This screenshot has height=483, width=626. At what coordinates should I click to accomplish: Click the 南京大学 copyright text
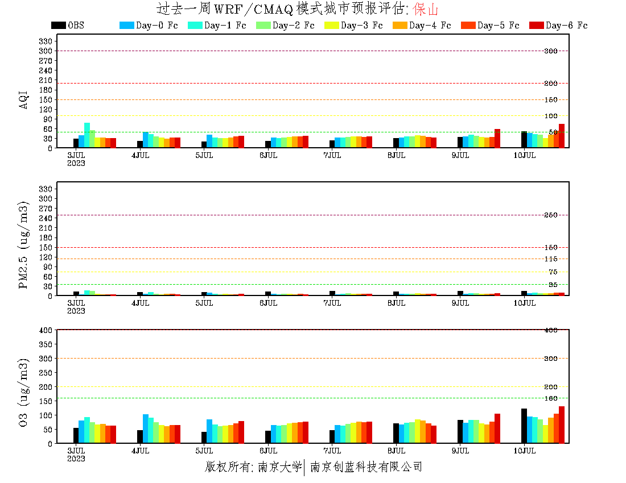(280, 467)
